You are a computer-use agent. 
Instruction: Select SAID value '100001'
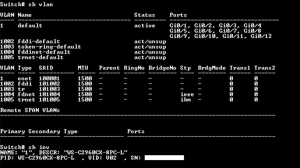click(49, 78)
